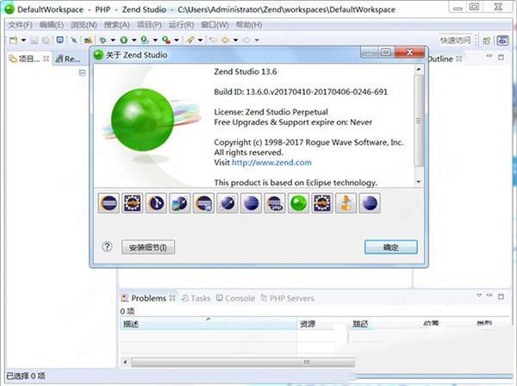The width and height of the screenshot is (517, 386).
Task: Open the 搜索(A) menu
Action: pos(116,25)
